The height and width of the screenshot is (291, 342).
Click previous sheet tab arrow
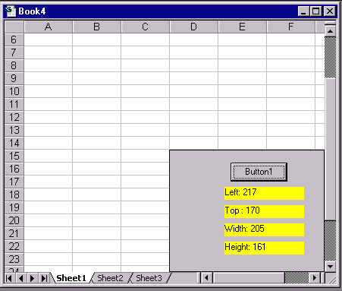(20, 278)
